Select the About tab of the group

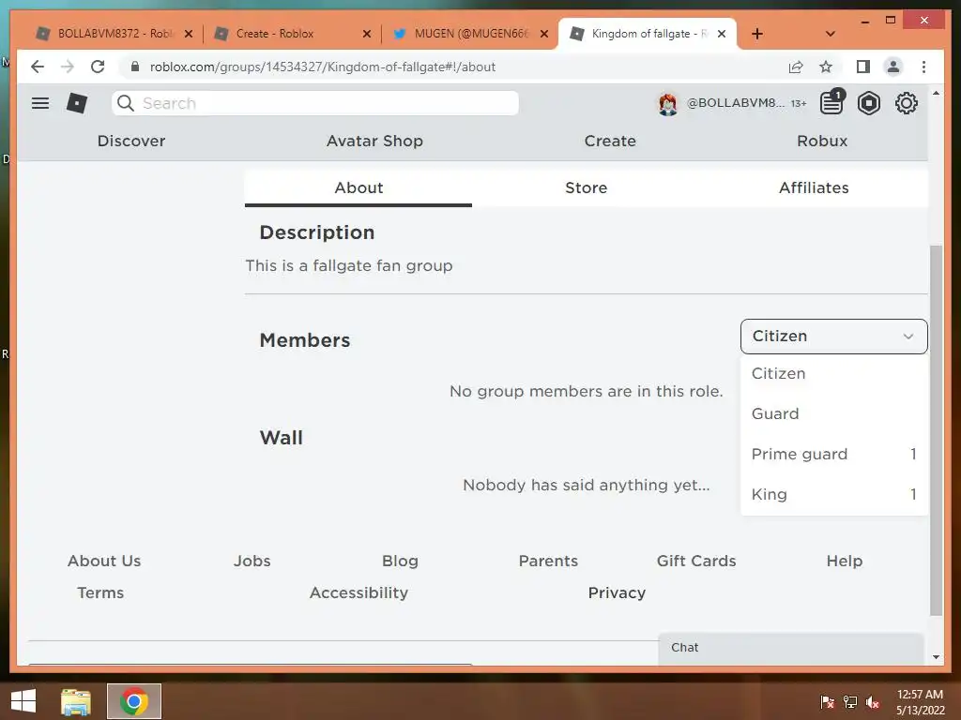click(x=358, y=187)
